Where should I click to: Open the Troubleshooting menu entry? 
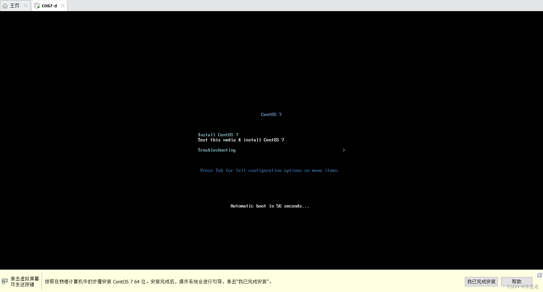pyautogui.click(x=217, y=150)
